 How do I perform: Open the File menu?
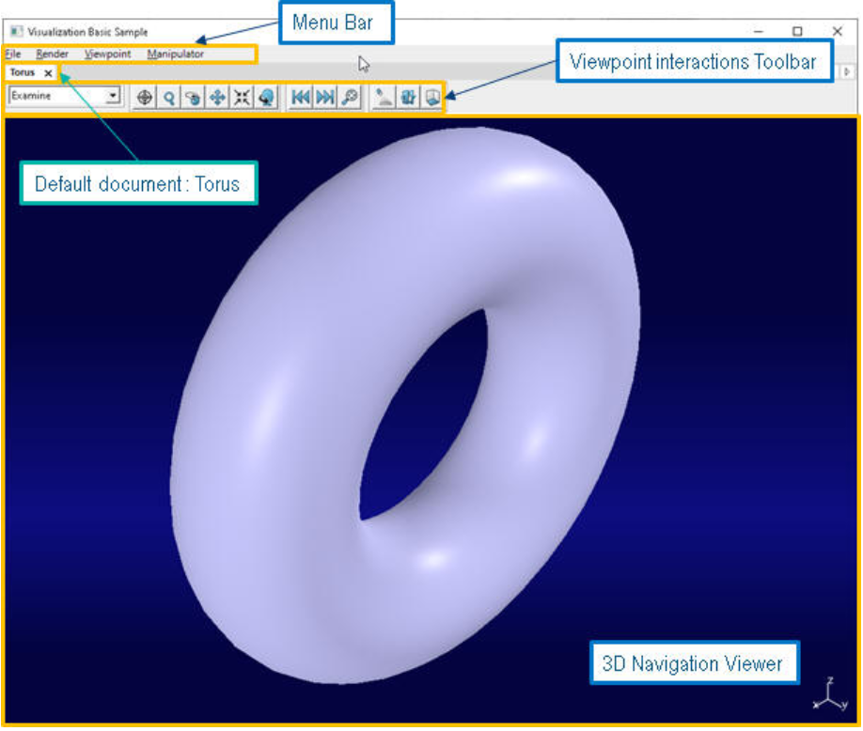[12, 54]
